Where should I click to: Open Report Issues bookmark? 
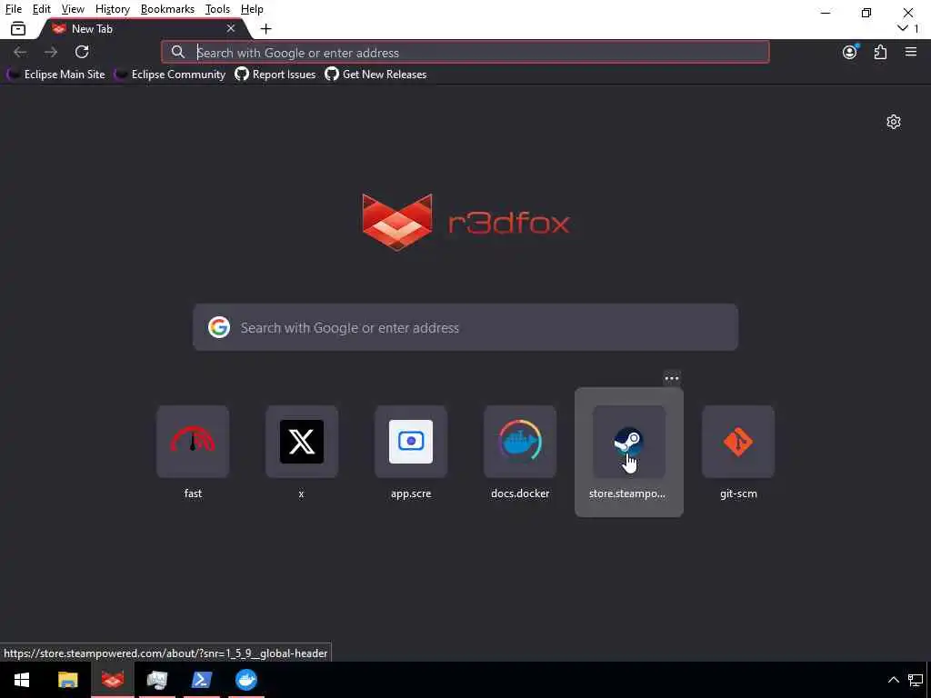coord(275,75)
